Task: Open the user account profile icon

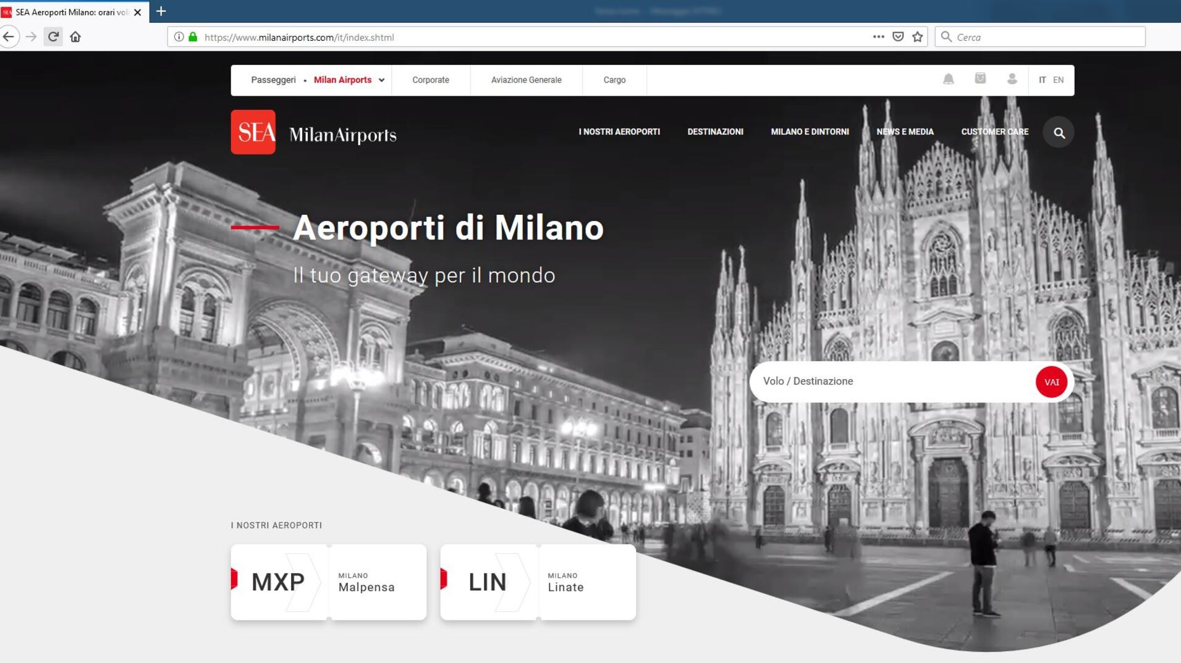Action: pyautogui.click(x=1012, y=79)
